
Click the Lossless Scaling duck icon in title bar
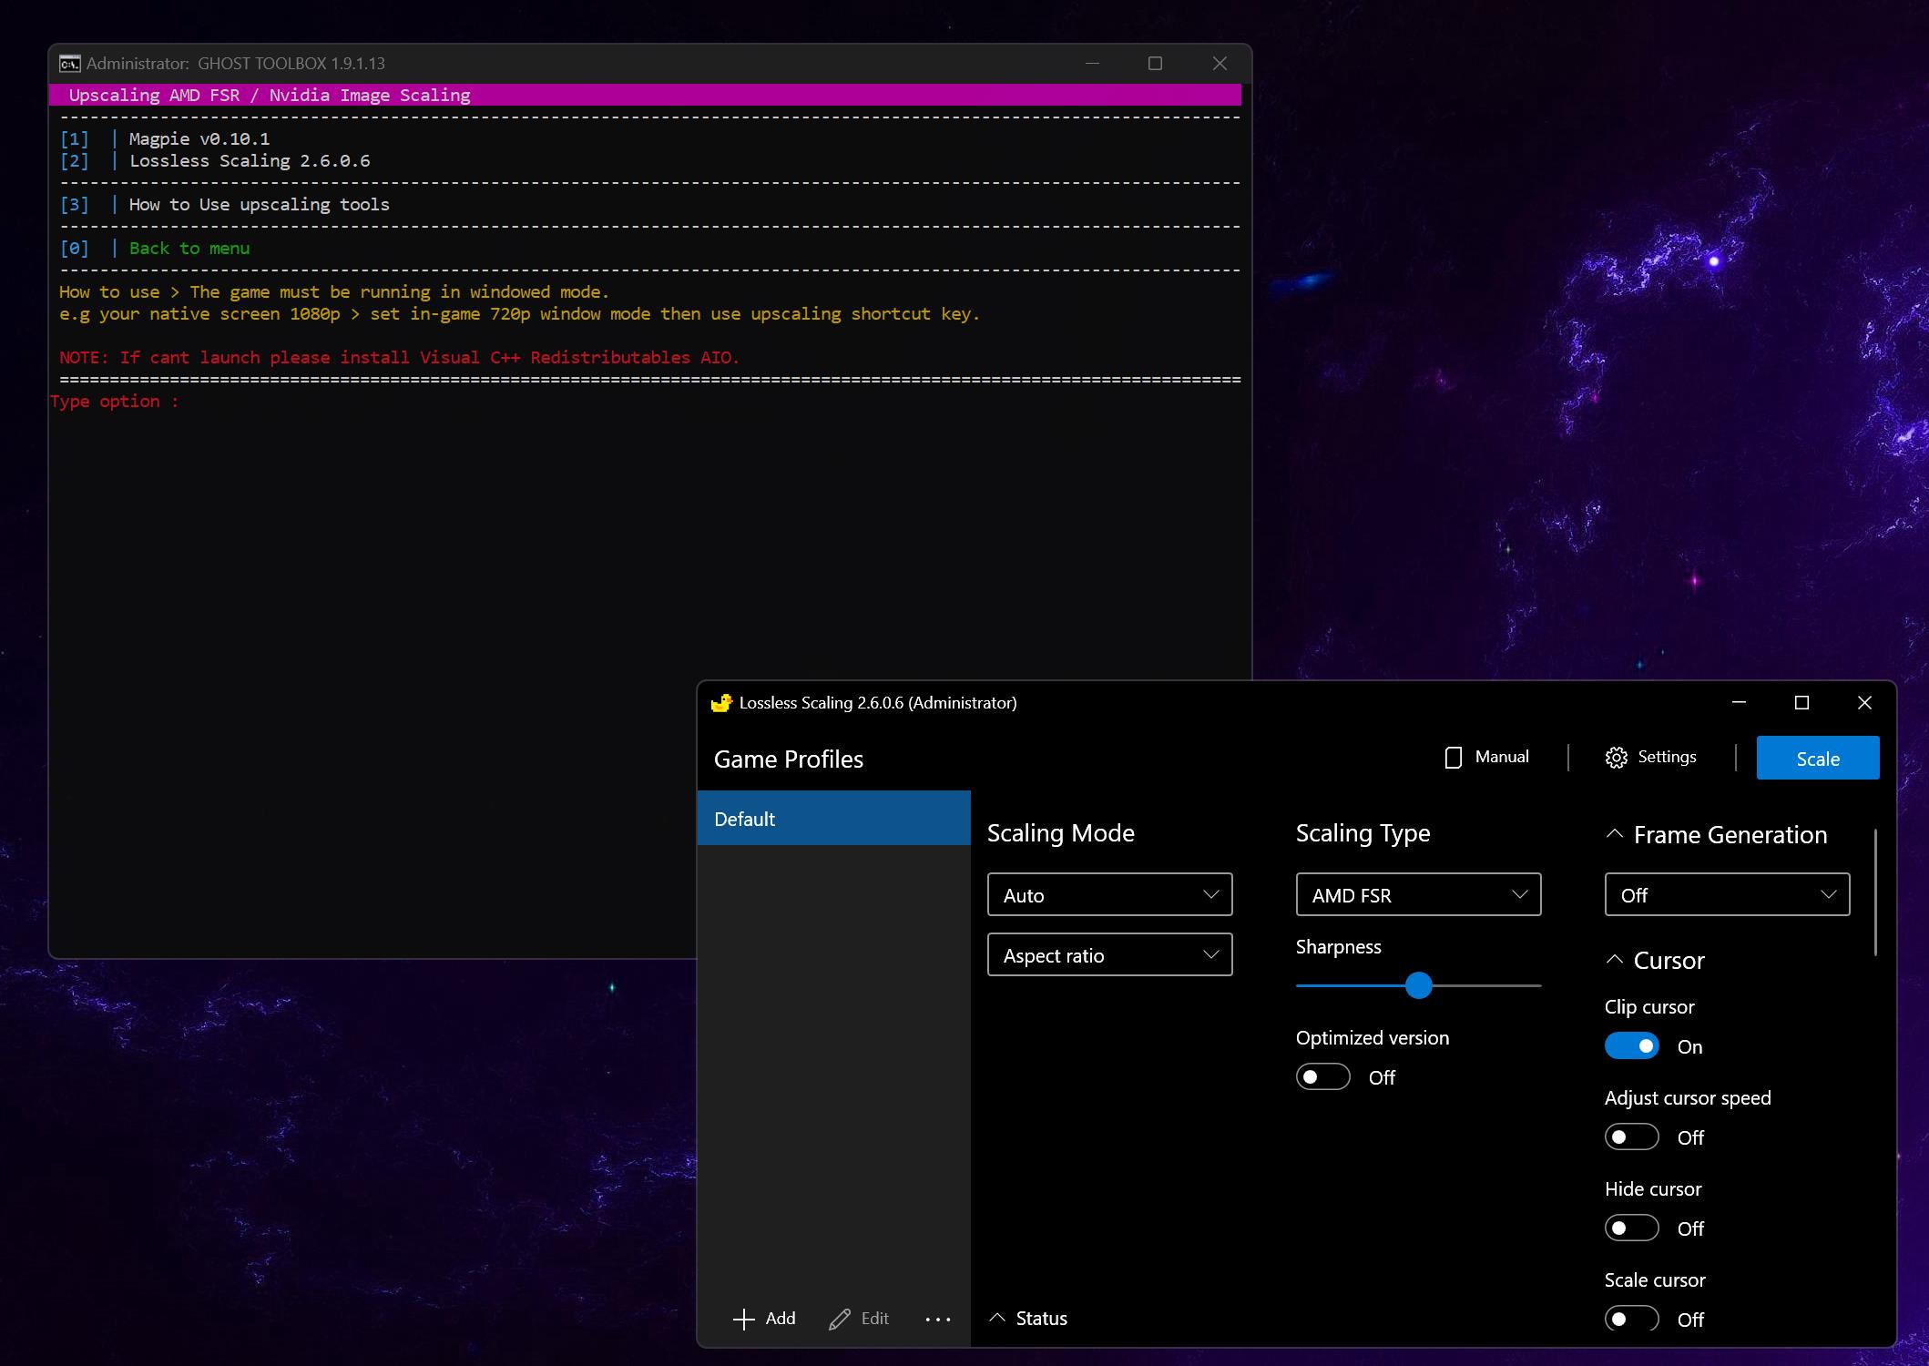click(721, 702)
